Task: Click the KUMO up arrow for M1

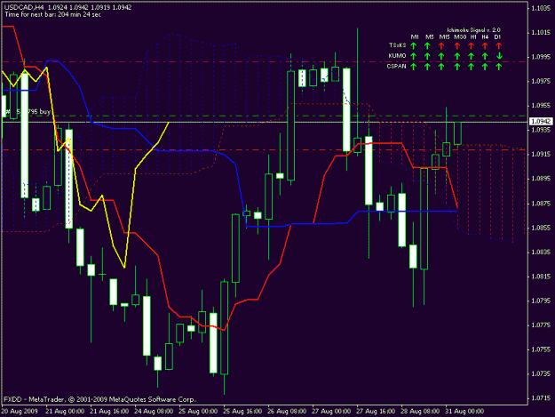Action: [413, 56]
